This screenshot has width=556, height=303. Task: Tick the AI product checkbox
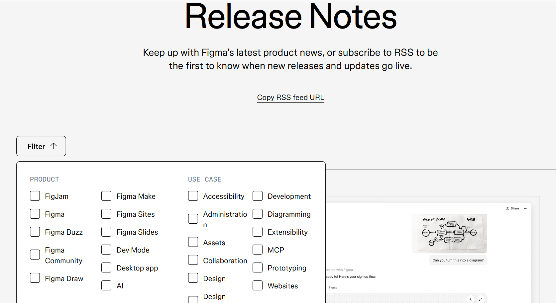(x=106, y=285)
